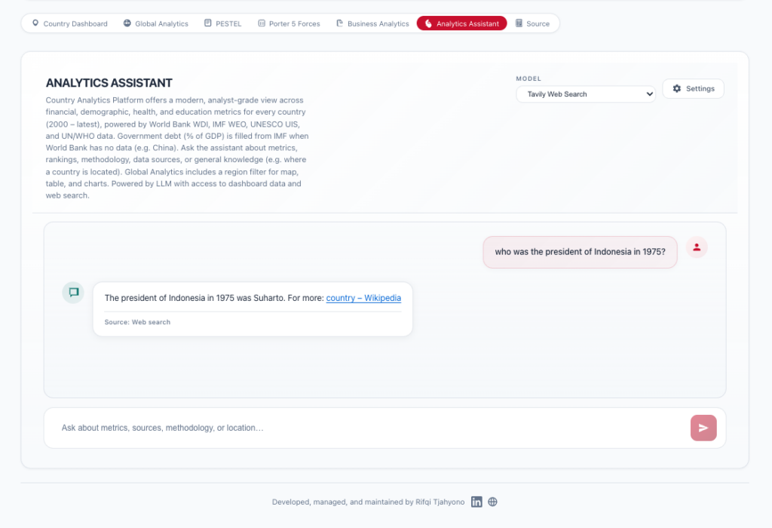
Task: Open the website globe icon in footer
Action: (493, 502)
